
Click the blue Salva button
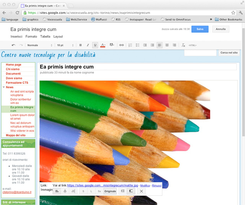pos(200,29)
